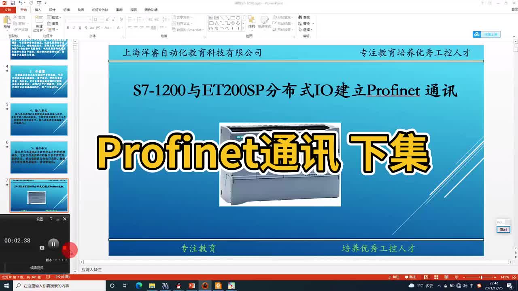
Task: Switch to the 切换 transitions tab
Action: [x=66, y=10]
